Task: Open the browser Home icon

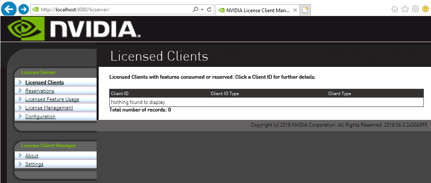Action: pyautogui.click(x=395, y=9)
